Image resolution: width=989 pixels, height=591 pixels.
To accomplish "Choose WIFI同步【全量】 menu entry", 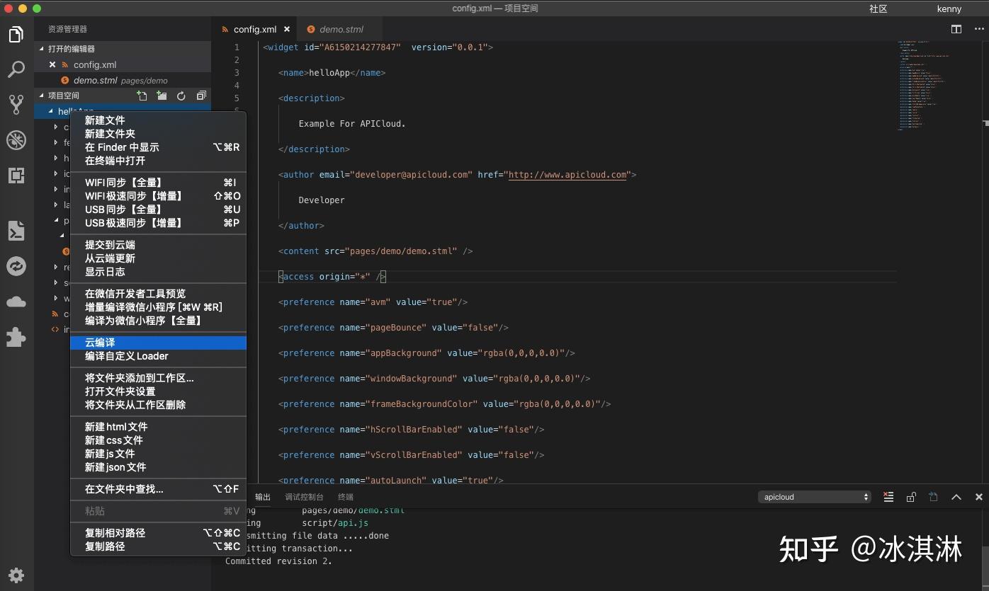I will tap(158, 183).
